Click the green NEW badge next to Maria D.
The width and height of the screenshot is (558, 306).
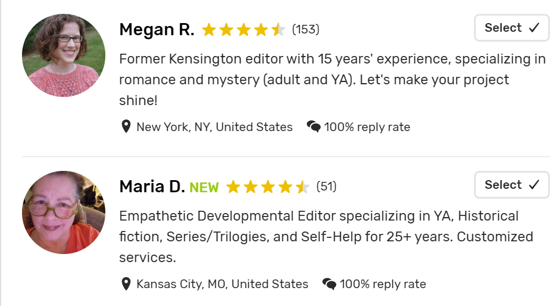(204, 188)
